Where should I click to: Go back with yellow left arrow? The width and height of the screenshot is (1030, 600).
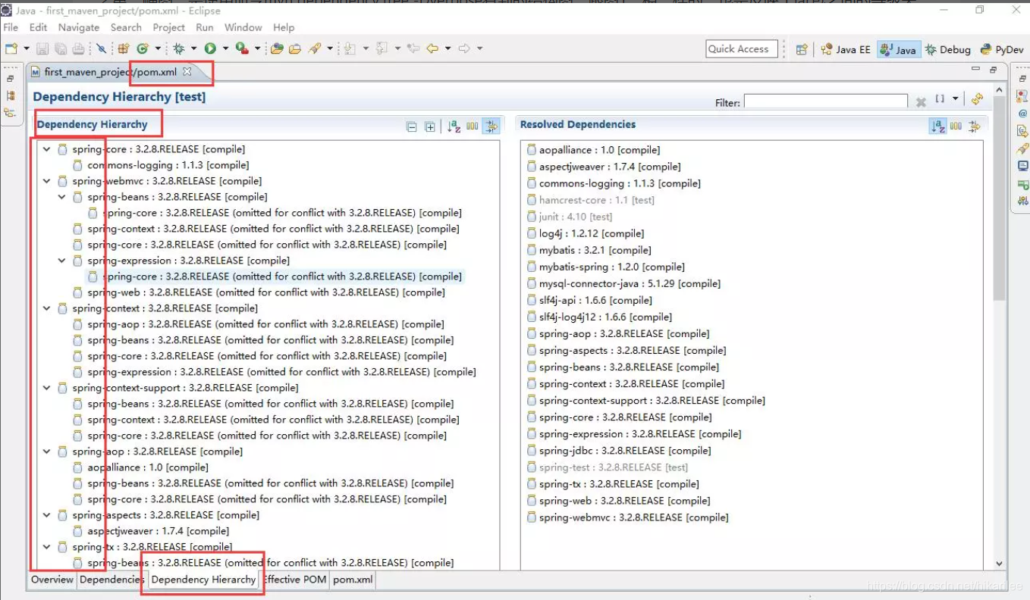coord(432,48)
